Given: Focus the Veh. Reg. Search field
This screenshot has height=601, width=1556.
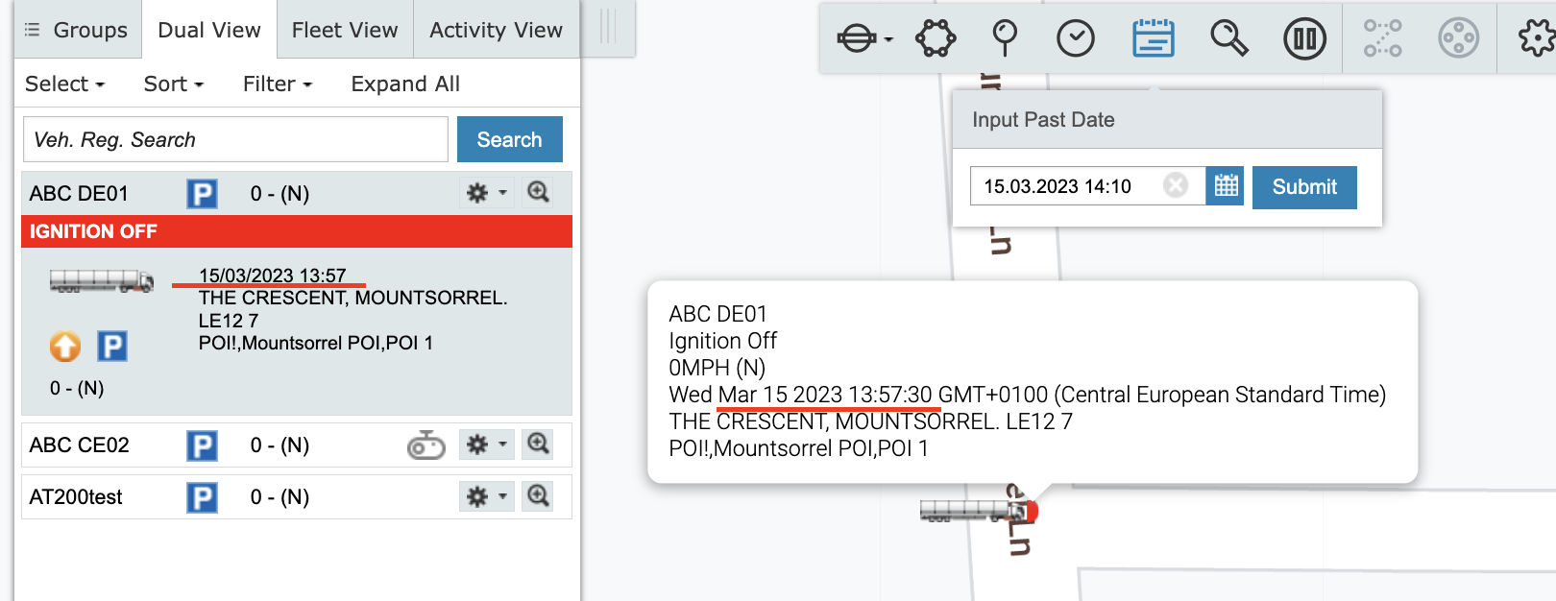Looking at the screenshot, I should (x=235, y=140).
